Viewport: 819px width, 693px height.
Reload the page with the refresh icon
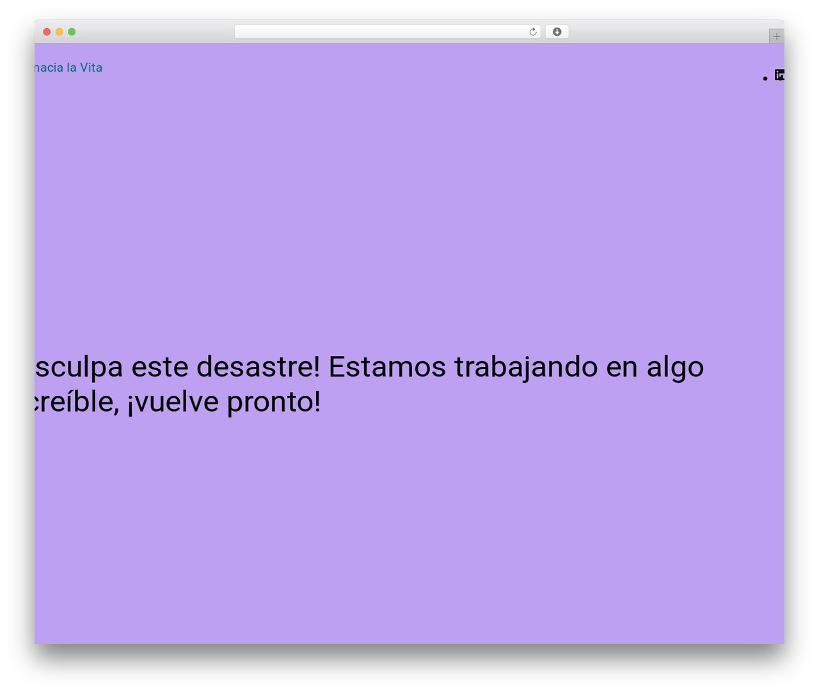(532, 32)
